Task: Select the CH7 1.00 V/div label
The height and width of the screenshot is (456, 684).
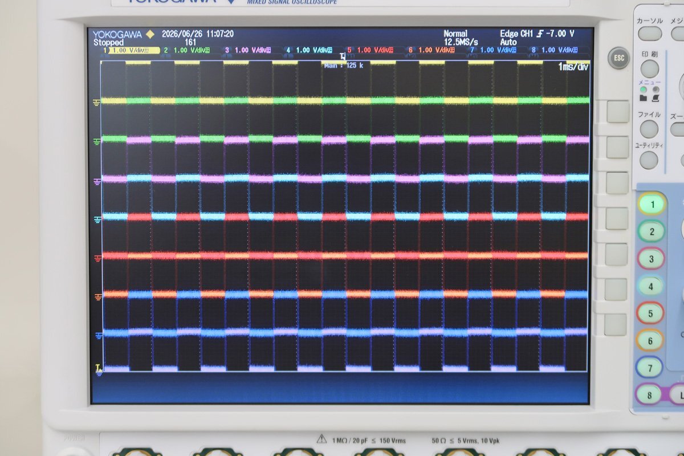Action: point(498,50)
